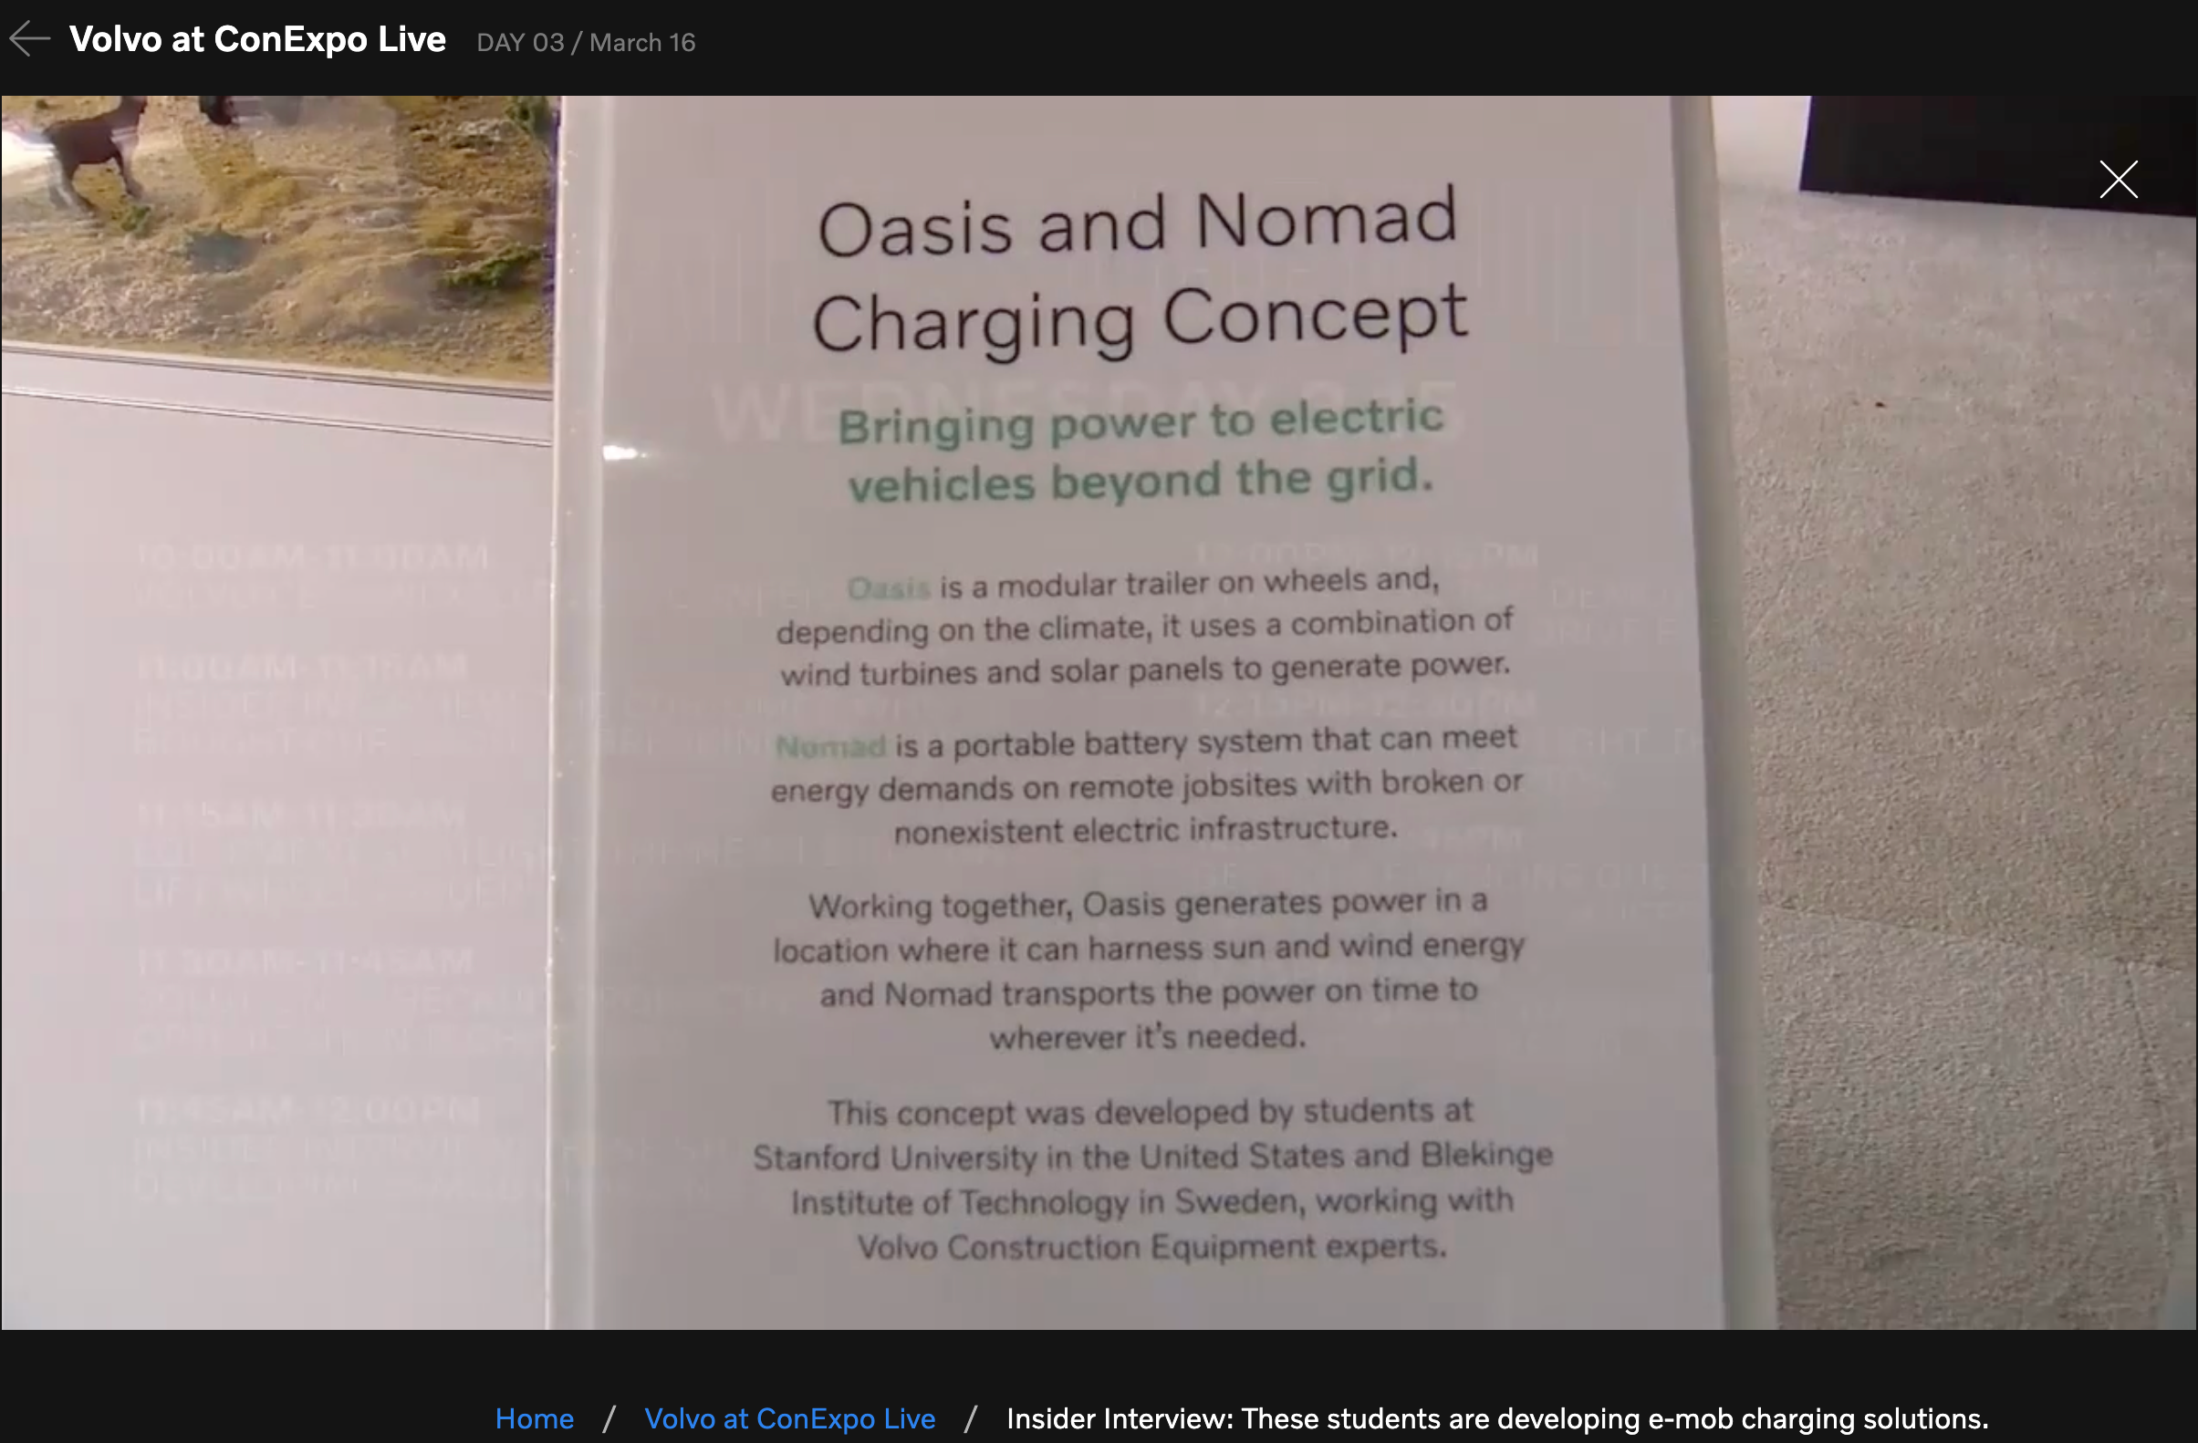Select the Insider Interview breadcrumb text
2198x1443 pixels.
(1497, 1418)
